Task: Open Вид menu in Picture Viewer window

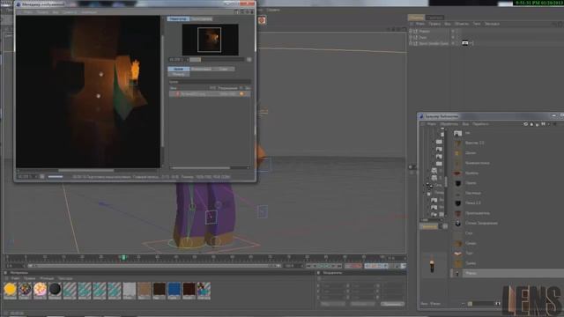Action: pos(56,11)
